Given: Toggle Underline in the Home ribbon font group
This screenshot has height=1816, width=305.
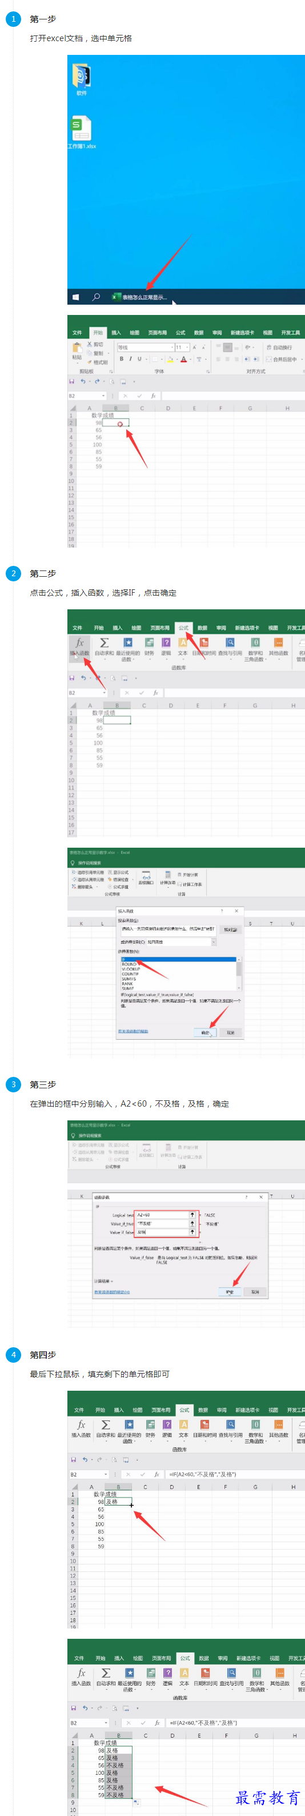Looking at the screenshot, I should click(139, 359).
